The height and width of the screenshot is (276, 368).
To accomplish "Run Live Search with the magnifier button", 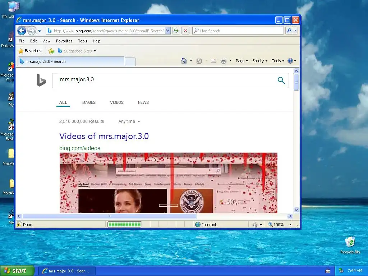I will (289, 31).
